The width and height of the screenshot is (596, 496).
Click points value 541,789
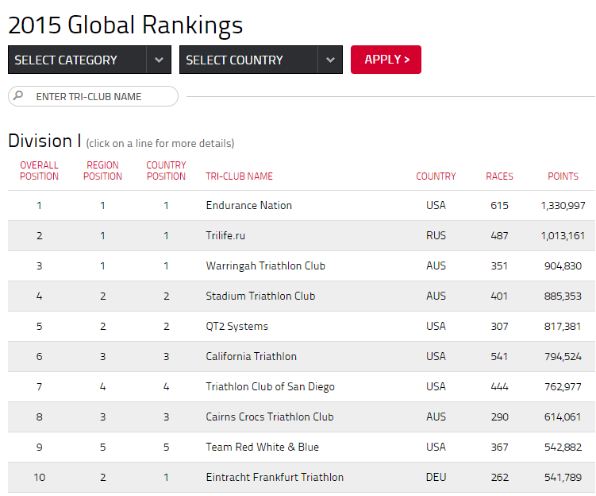coord(563,478)
